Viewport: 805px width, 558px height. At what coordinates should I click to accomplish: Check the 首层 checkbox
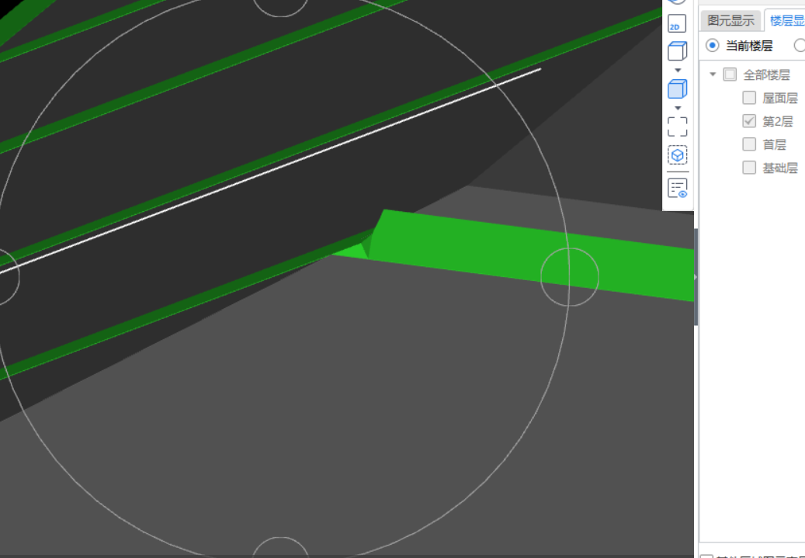(x=749, y=144)
